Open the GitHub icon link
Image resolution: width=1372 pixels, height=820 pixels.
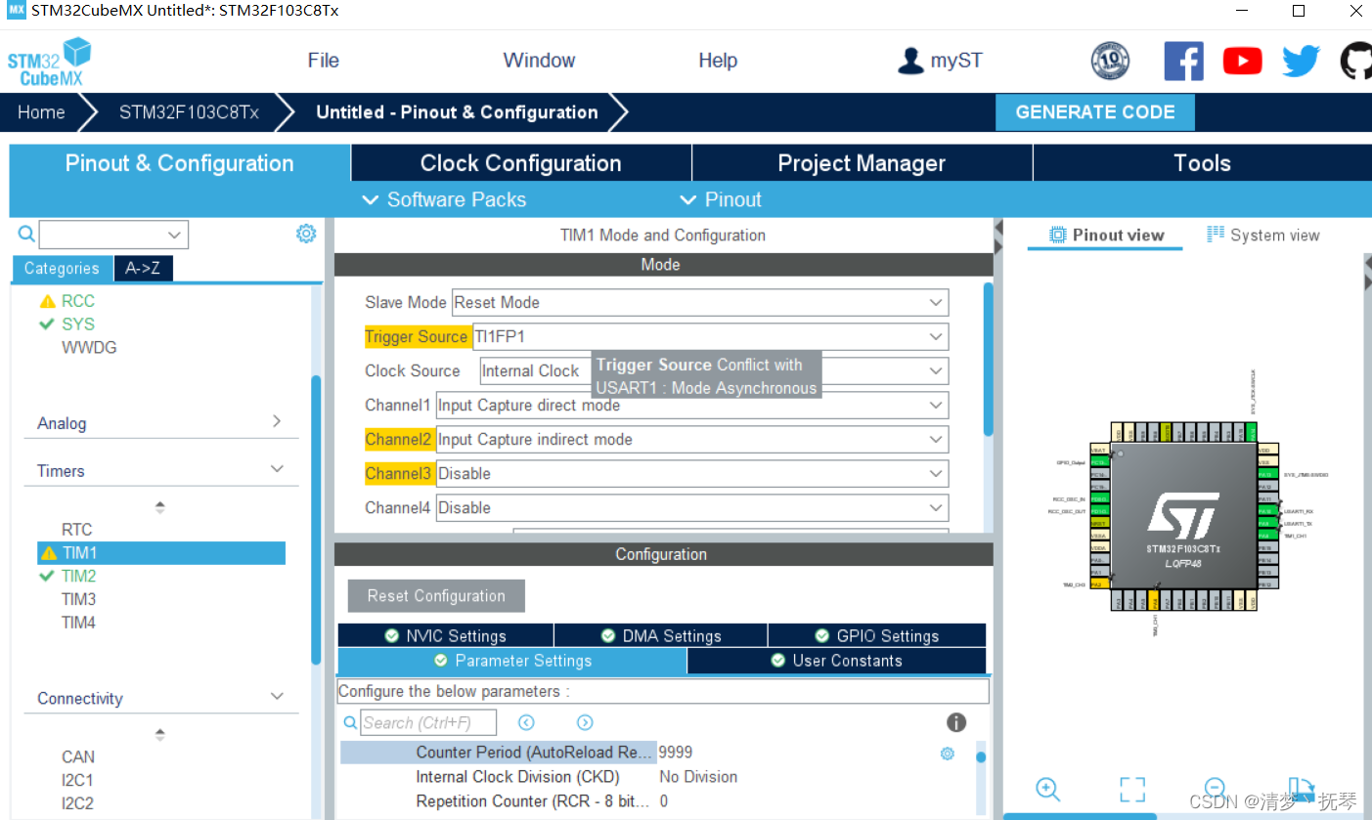click(x=1356, y=62)
